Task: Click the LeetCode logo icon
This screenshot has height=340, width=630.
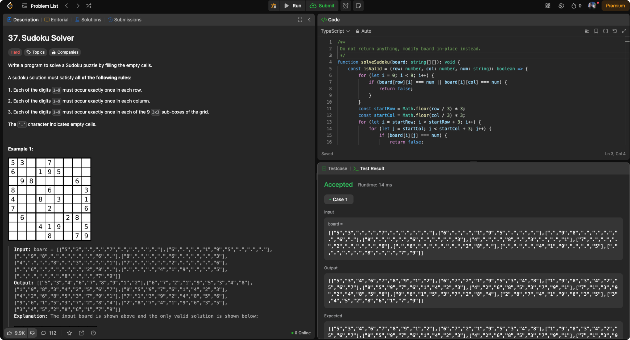Action: (x=10, y=6)
